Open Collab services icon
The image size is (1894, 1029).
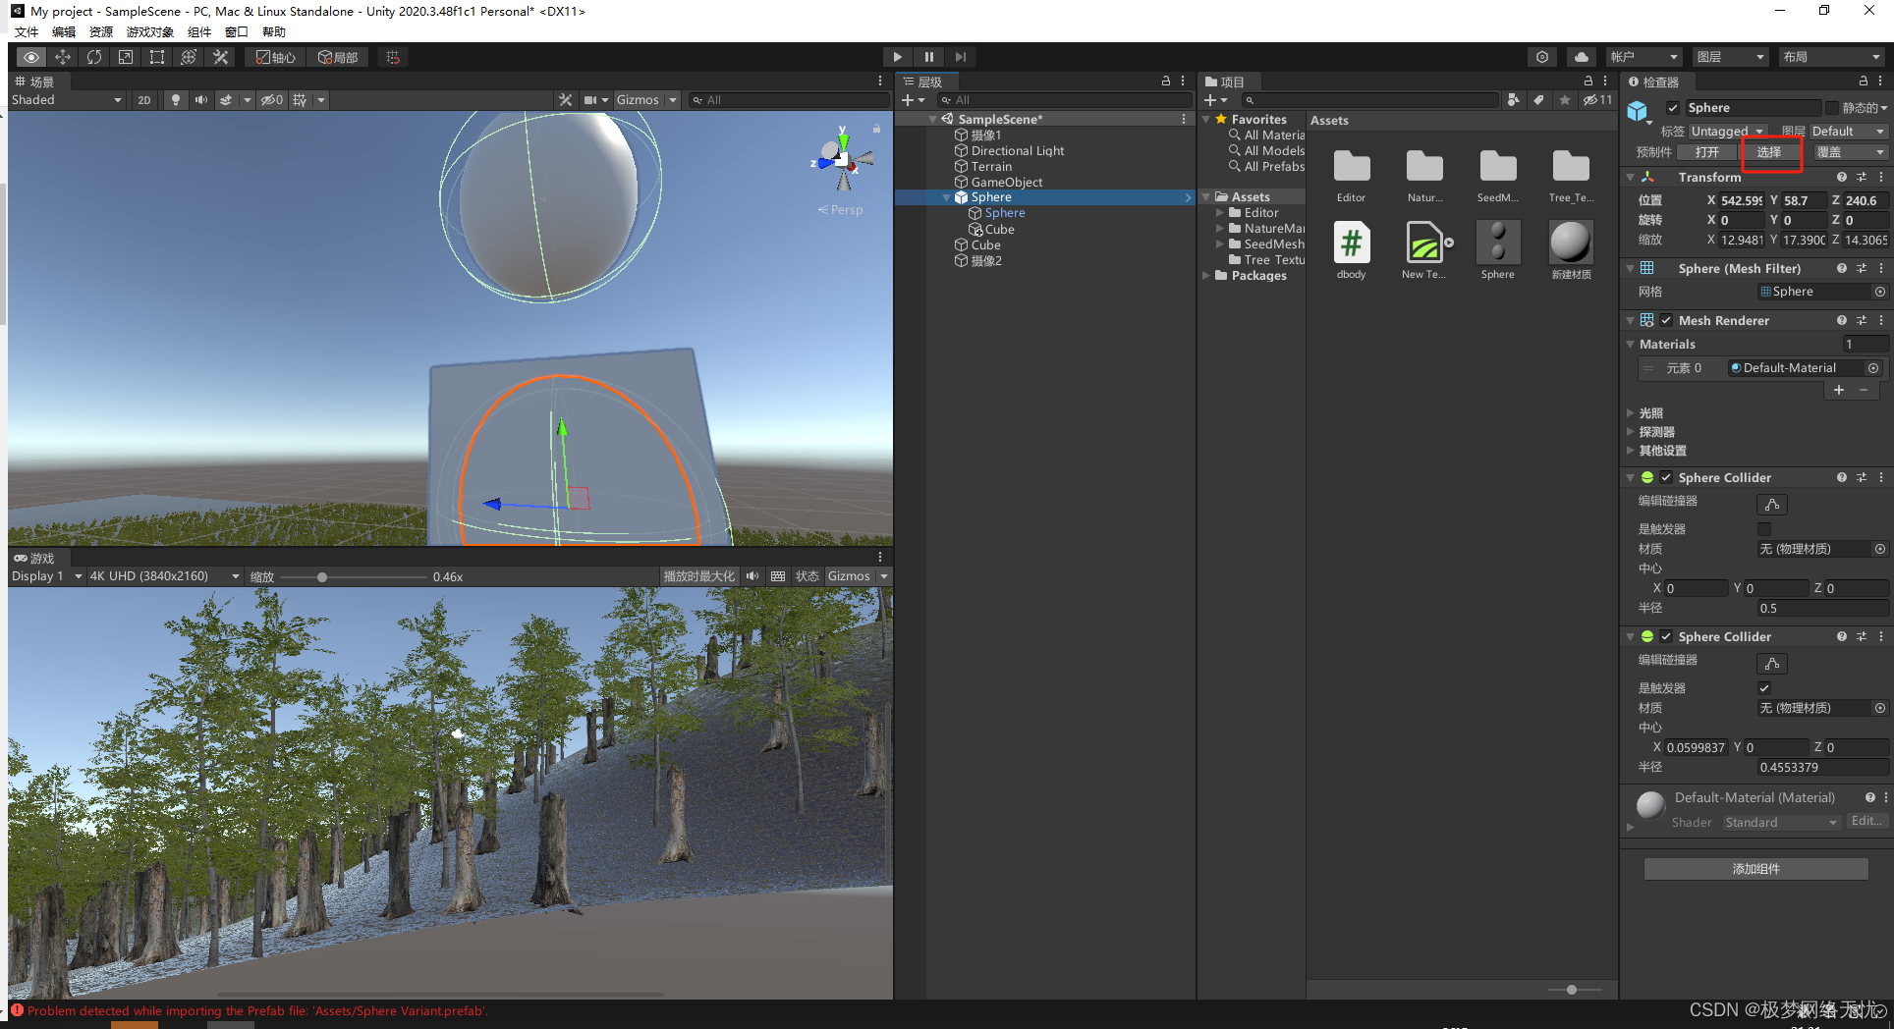pyautogui.click(x=1542, y=57)
